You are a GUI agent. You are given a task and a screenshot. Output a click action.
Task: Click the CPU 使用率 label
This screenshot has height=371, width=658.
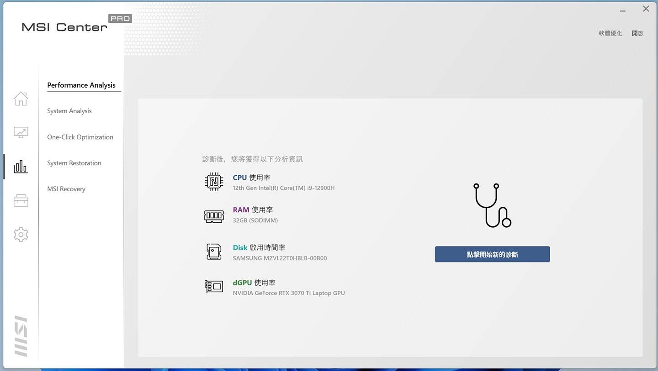pyautogui.click(x=252, y=178)
